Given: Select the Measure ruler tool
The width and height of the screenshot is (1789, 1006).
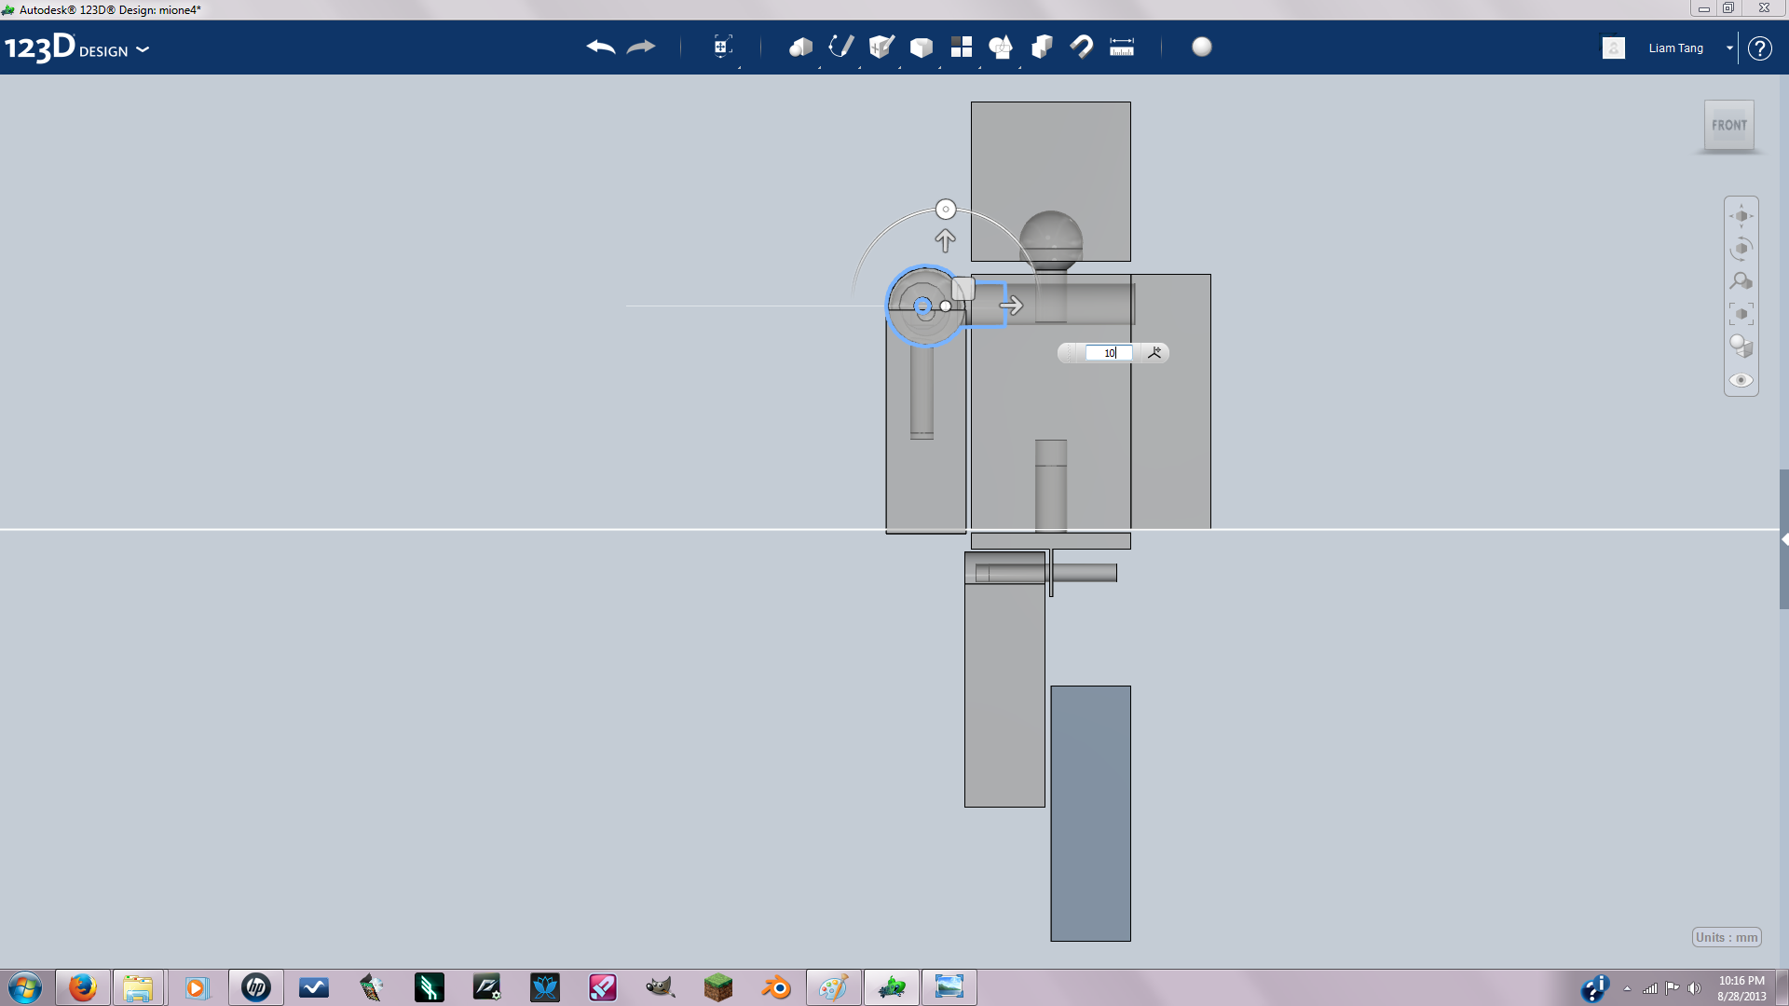Looking at the screenshot, I should coord(1122,47).
